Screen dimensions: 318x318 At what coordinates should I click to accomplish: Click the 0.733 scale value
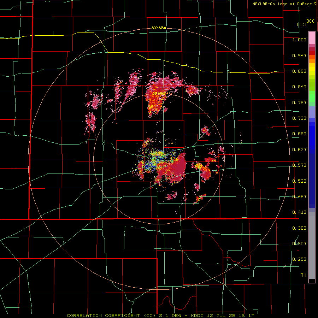299,118
